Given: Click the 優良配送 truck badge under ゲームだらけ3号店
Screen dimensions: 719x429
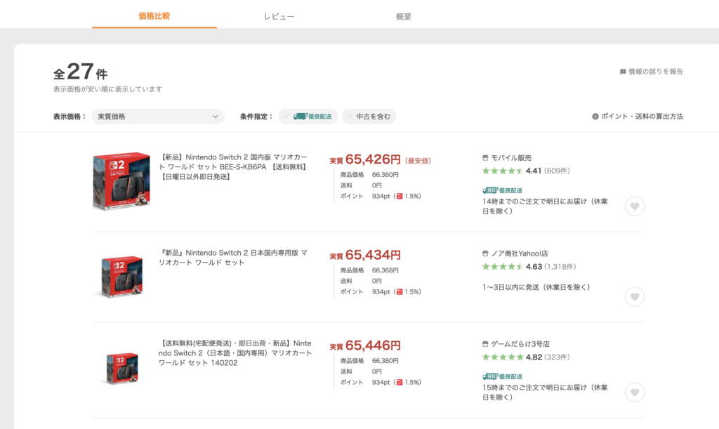Looking at the screenshot, I should point(502,376).
